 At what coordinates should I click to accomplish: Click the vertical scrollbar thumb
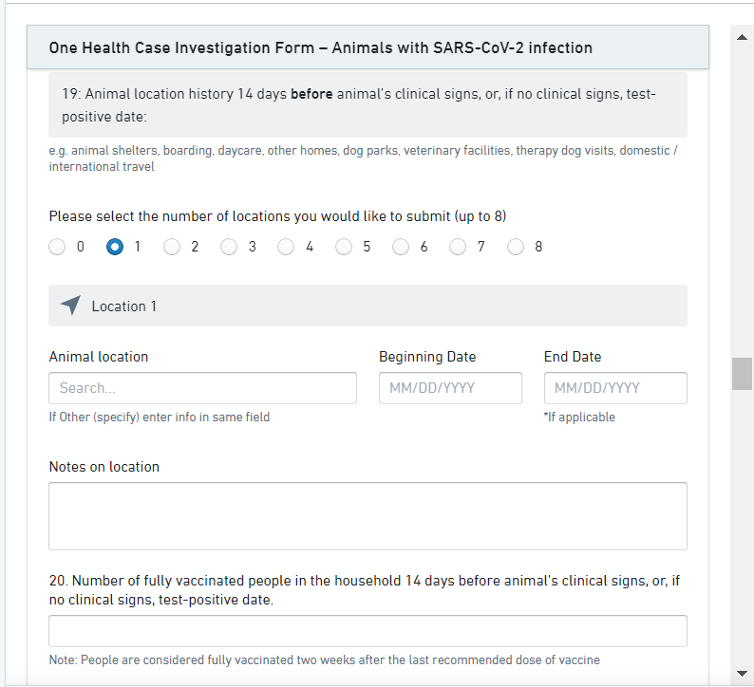(742, 374)
